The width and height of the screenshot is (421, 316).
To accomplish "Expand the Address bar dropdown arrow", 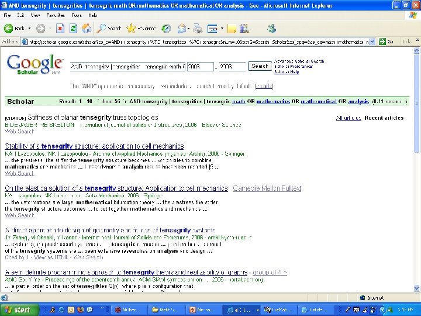I will pyautogui.click(x=372, y=42).
